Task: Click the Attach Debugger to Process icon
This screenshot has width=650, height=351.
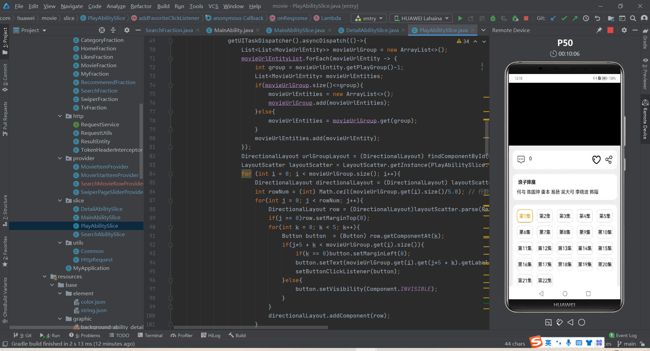Action: point(515,18)
